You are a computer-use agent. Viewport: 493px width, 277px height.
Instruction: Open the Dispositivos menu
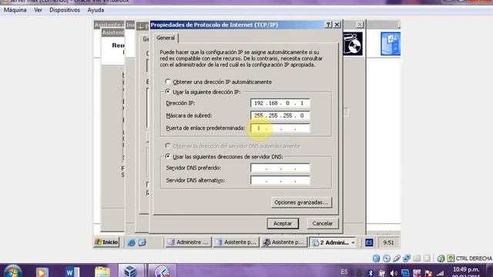coord(65,10)
